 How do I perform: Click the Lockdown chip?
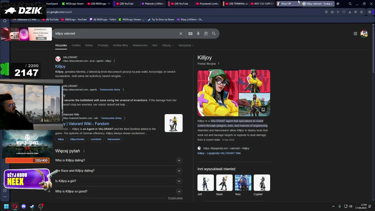tap(96, 139)
